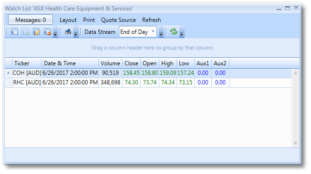The height and width of the screenshot is (174, 311).
Task: Click the green refresh arrows icon
Action: click(174, 31)
